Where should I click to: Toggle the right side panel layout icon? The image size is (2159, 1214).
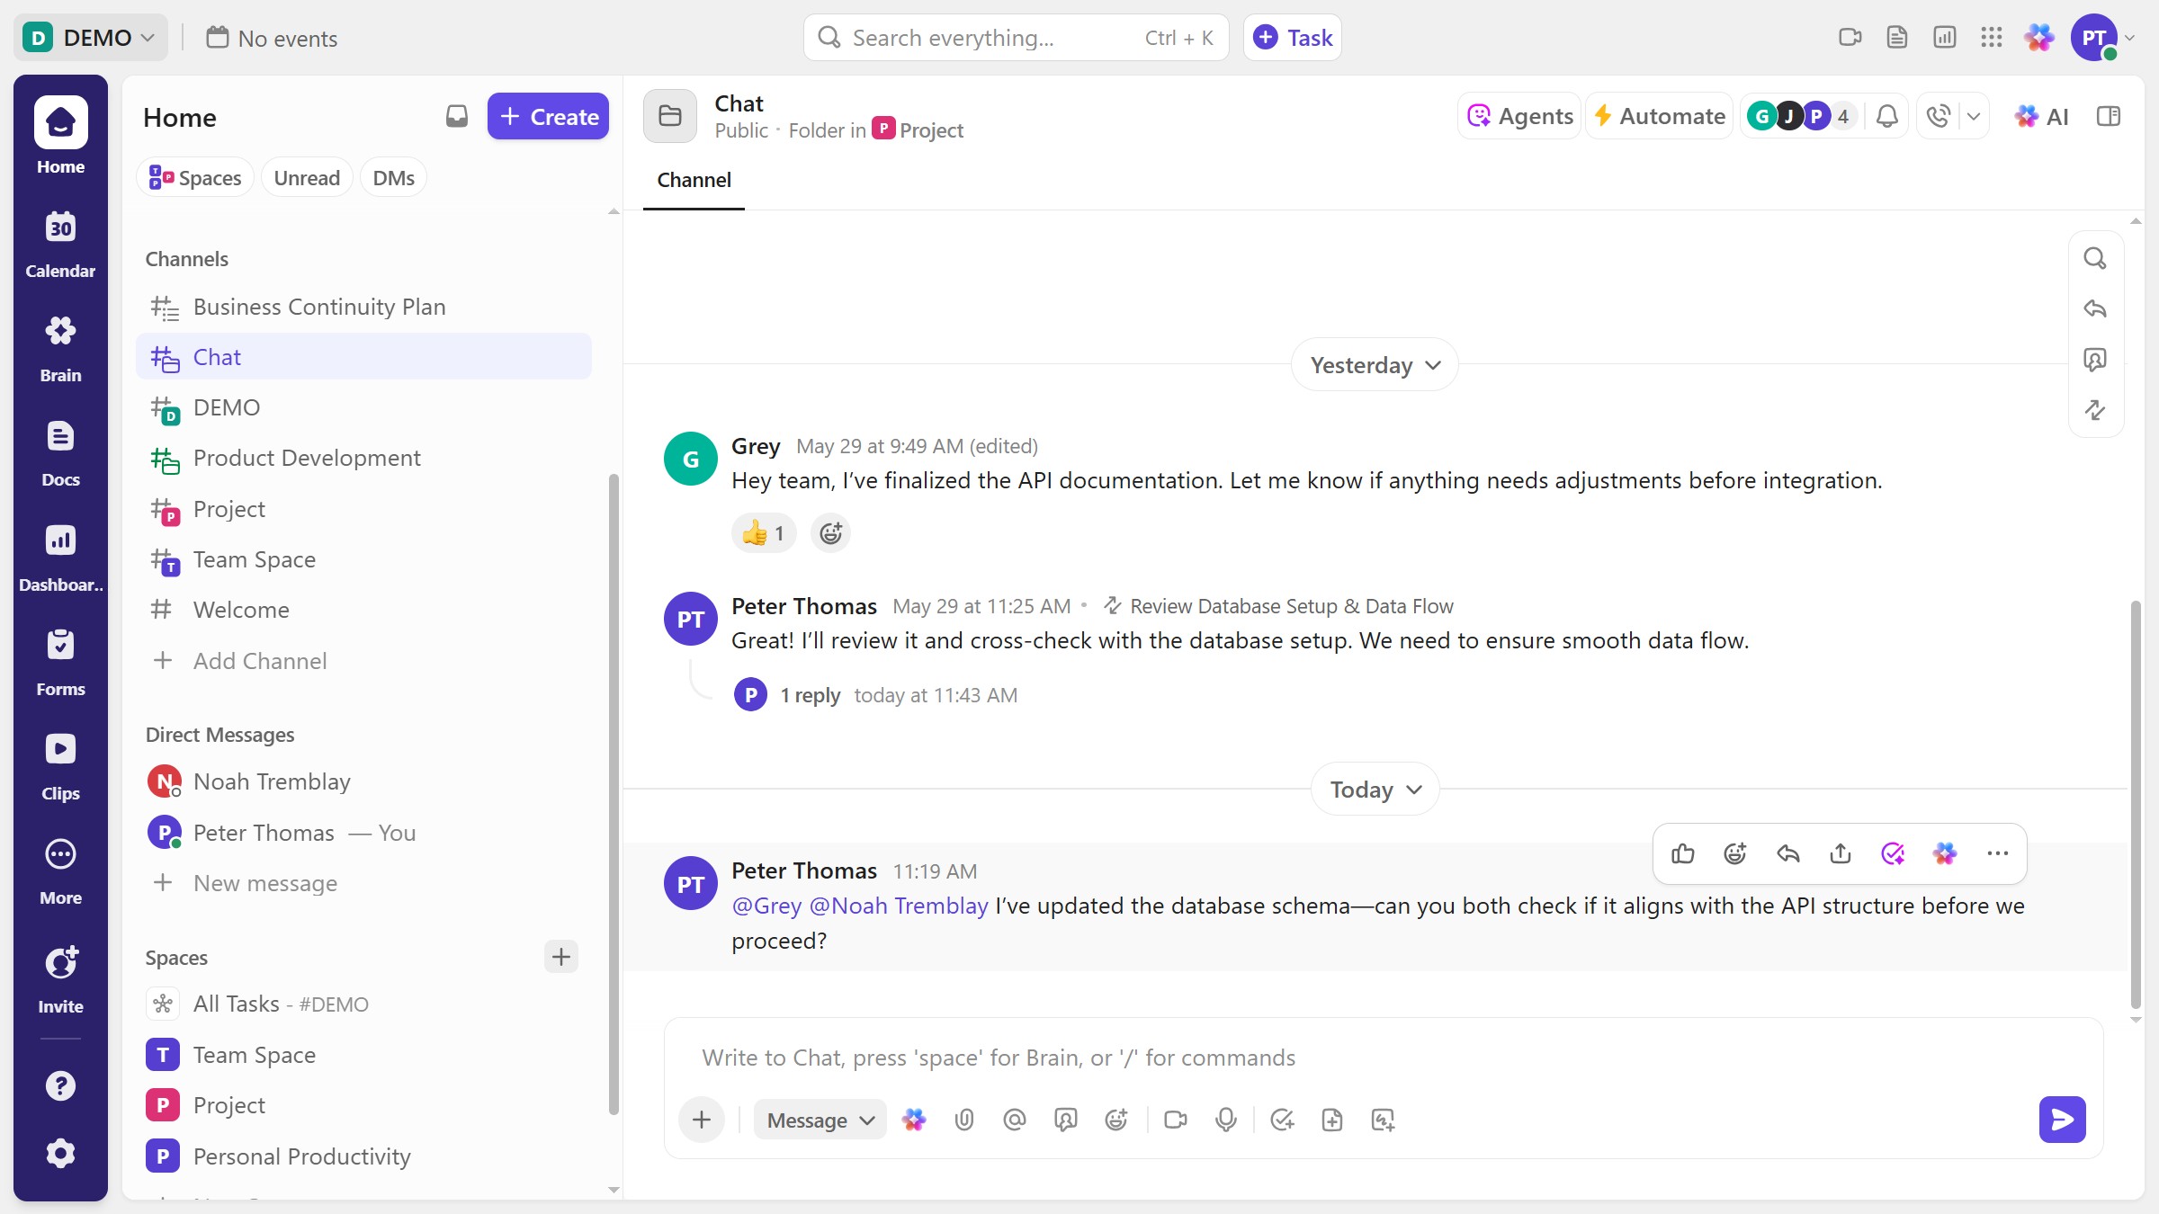[x=2108, y=116]
